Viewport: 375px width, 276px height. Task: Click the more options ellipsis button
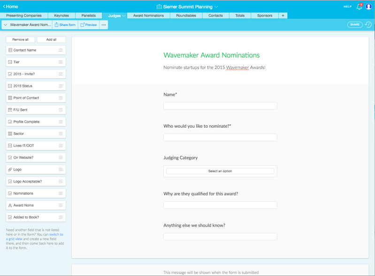104,25
